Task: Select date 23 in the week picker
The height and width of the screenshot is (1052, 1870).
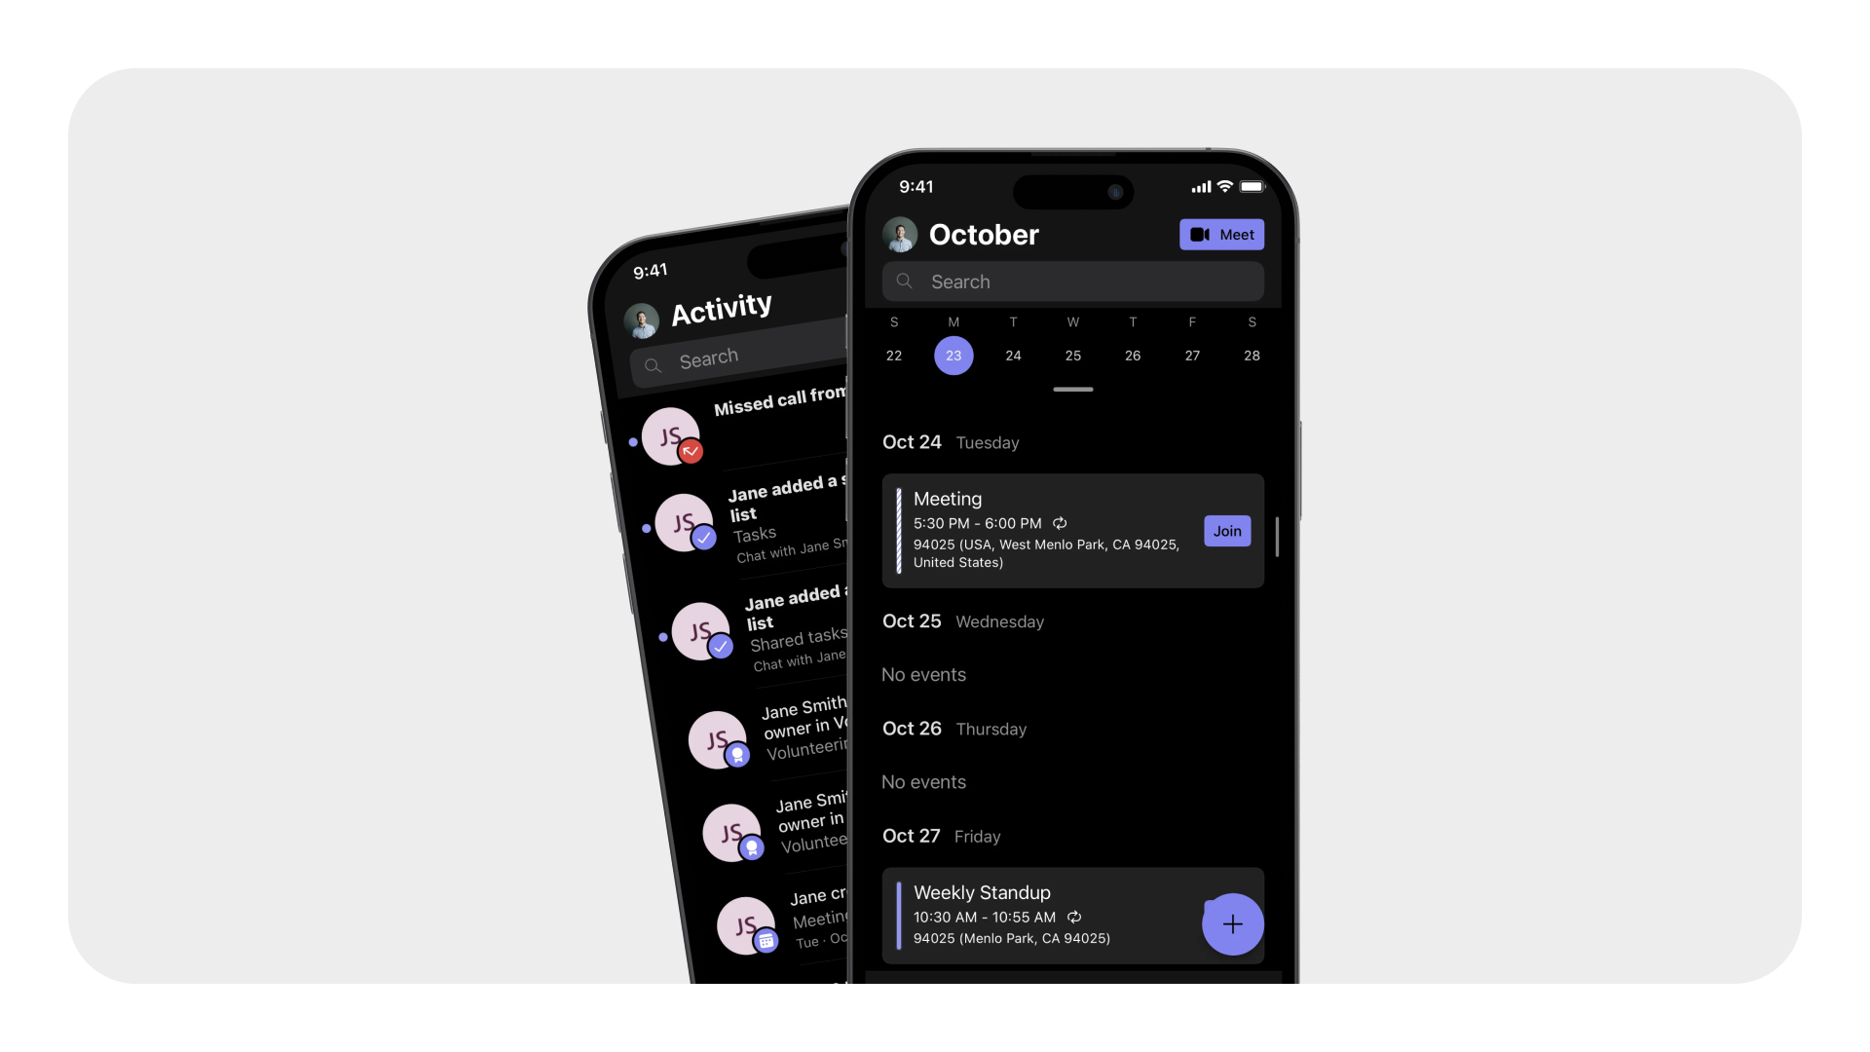Action: [953, 356]
